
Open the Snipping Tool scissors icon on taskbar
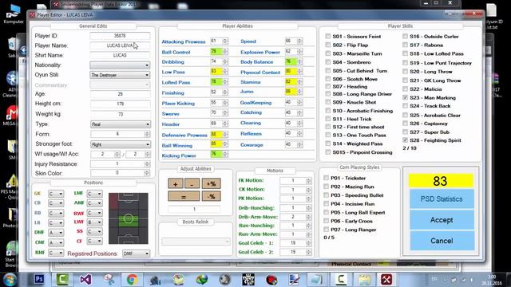pos(109,279)
